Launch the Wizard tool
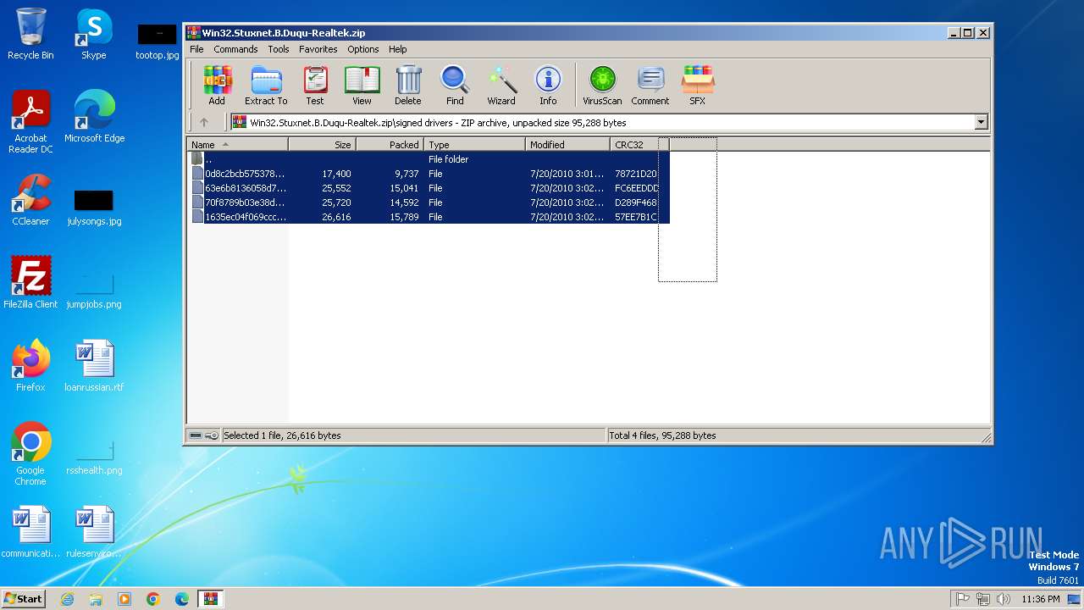This screenshot has height=610, width=1084. [x=501, y=86]
